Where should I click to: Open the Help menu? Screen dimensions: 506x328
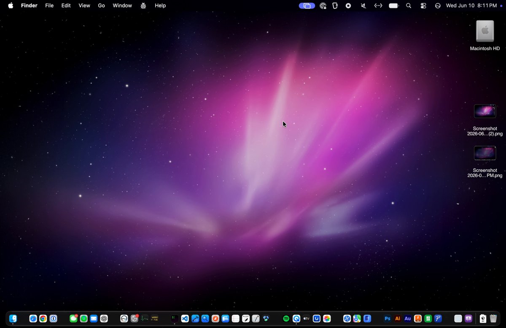160,5
